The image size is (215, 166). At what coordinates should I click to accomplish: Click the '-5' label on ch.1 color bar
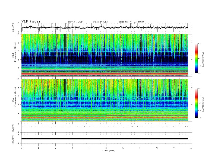[200, 59]
